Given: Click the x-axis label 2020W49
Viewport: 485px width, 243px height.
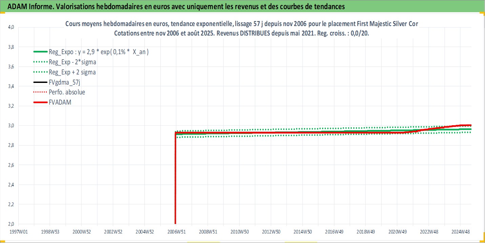Looking at the screenshot, I should (397, 232).
